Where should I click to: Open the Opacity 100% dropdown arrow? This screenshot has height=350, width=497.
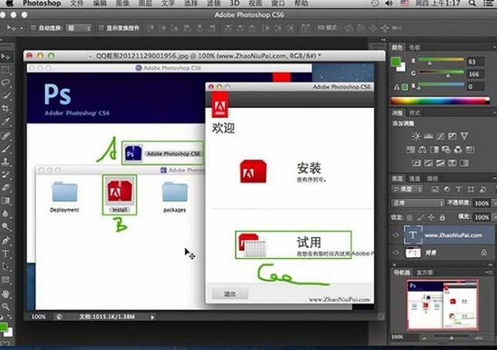(x=494, y=203)
